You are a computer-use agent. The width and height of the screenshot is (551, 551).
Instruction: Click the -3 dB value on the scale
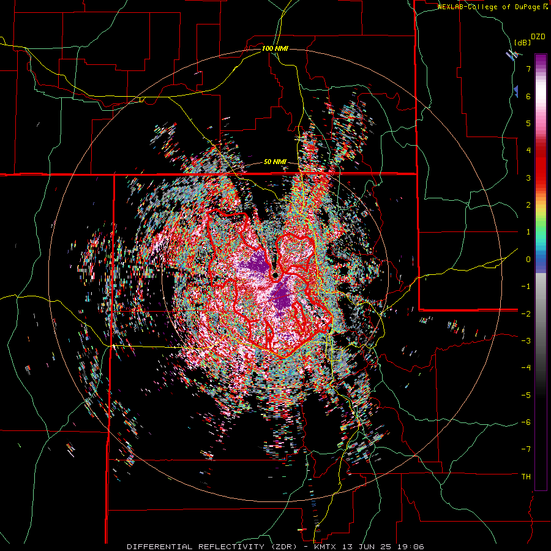click(x=526, y=341)
